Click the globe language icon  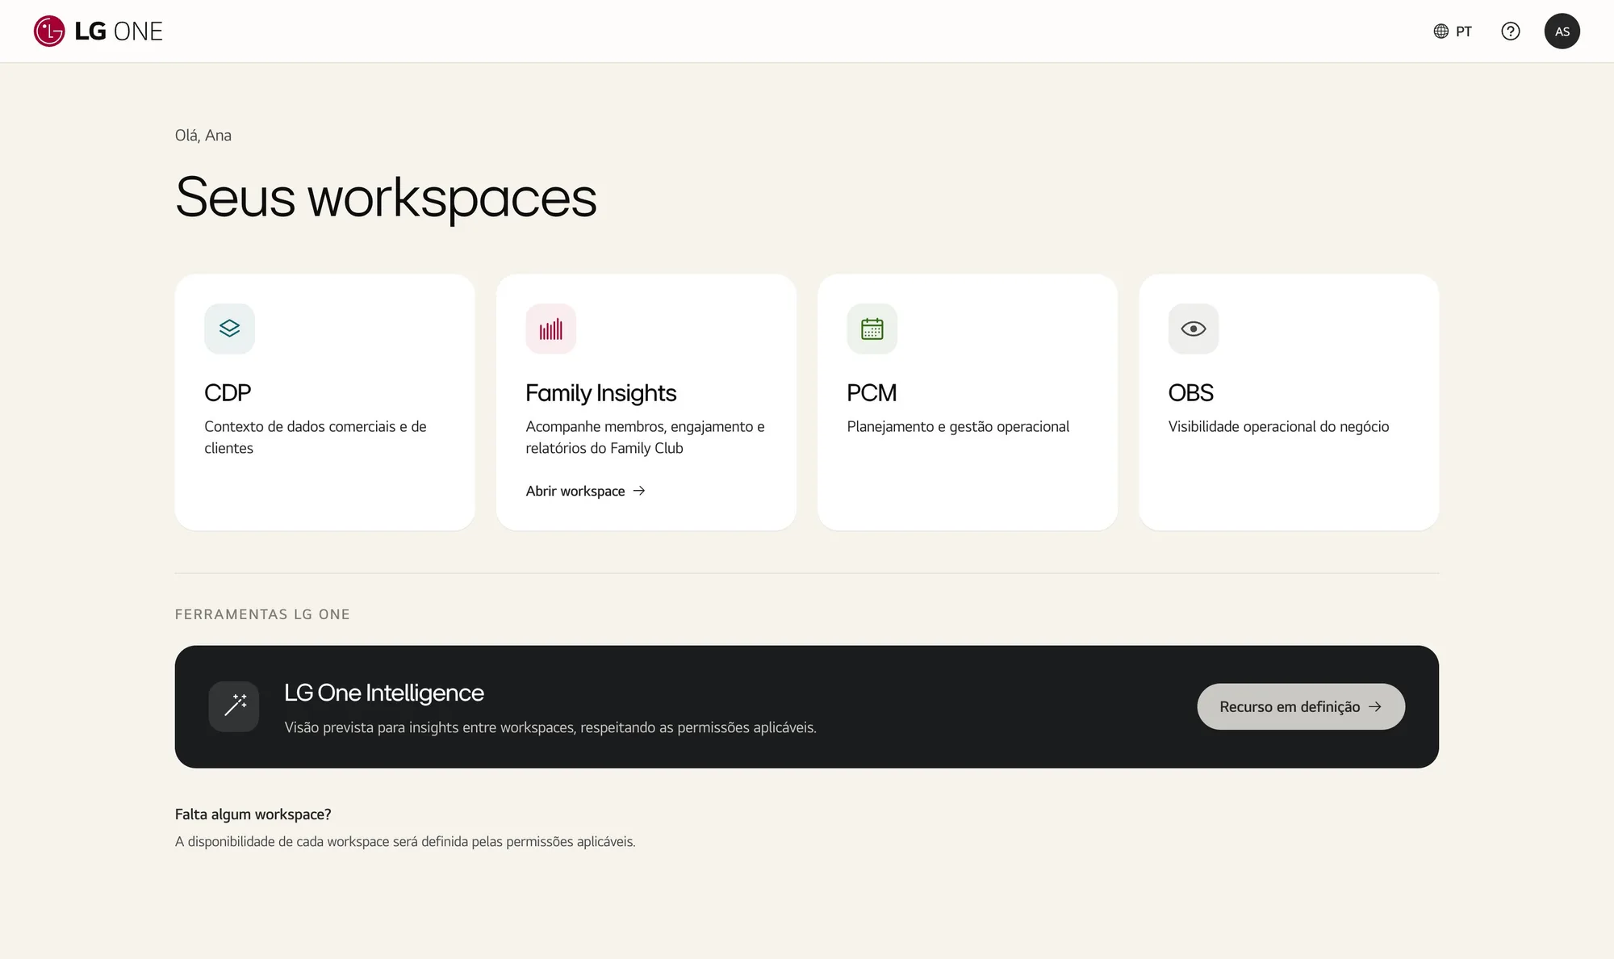pos(1440,31)
